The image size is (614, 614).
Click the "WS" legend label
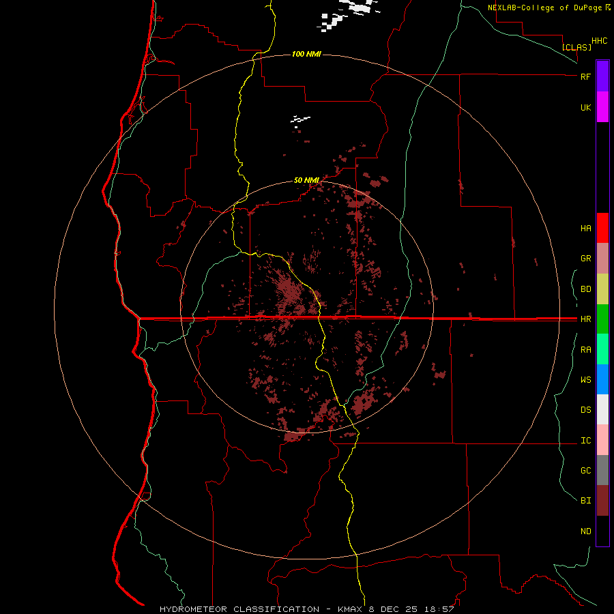(585, 380)
